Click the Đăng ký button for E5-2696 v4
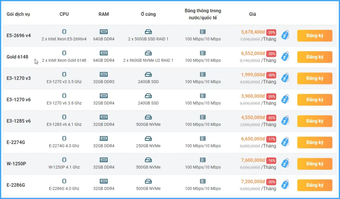Screen dimensions: 340x199 (314, 35)
